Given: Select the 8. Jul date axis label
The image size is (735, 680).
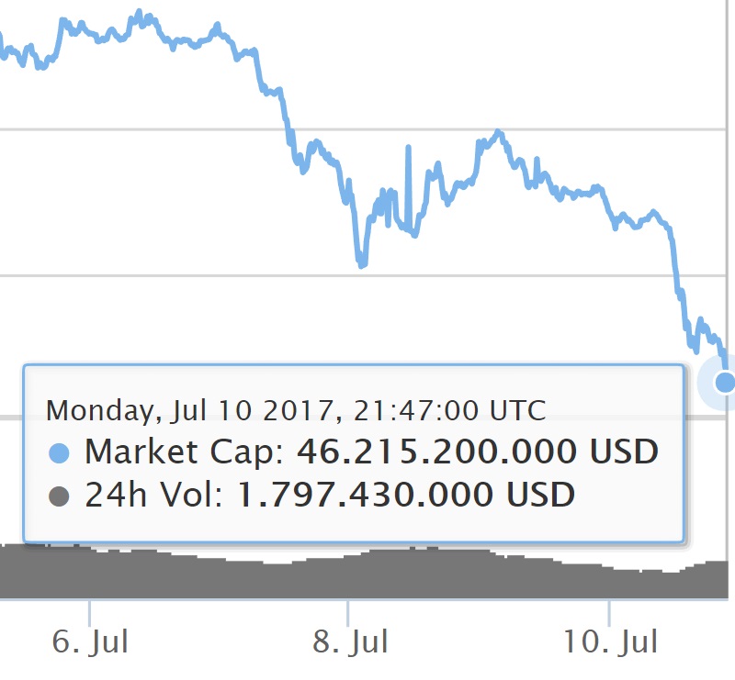Looking at the screenshot, I should pyautogui.click(x=349, y=641).
